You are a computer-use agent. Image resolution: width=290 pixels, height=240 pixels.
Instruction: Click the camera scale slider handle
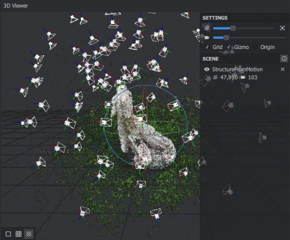(x=226, y=37)
